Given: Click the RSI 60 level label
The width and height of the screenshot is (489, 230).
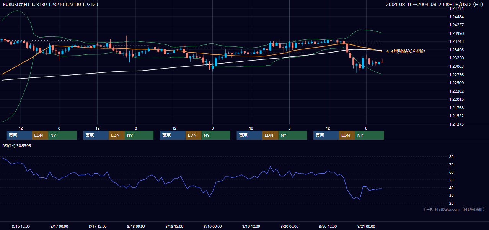Looking at the screenshot, I should (x=452, y=172).
